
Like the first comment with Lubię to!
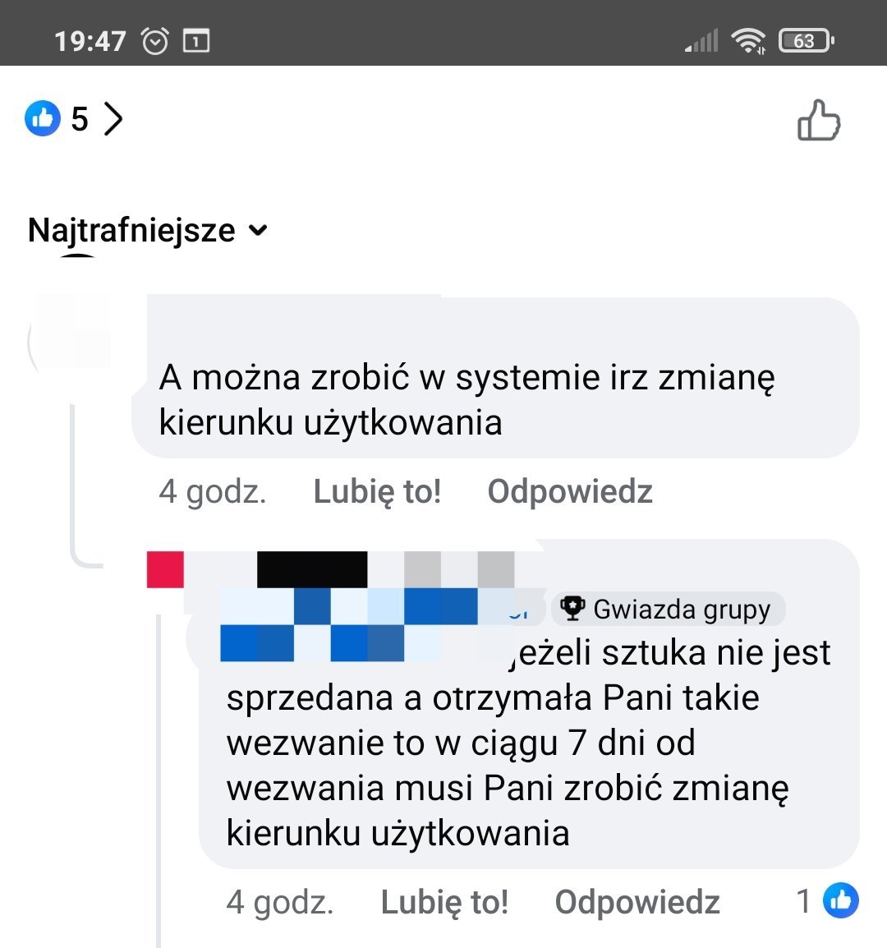tap(377, 491)
